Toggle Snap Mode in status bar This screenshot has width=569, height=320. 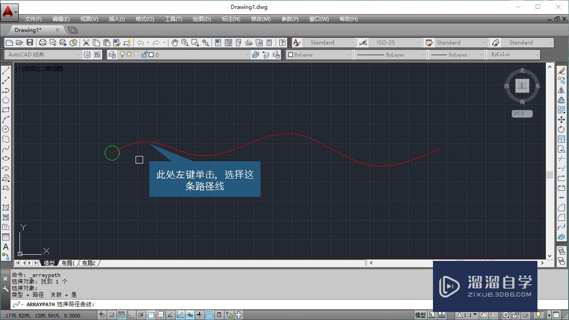coord(112,315)
